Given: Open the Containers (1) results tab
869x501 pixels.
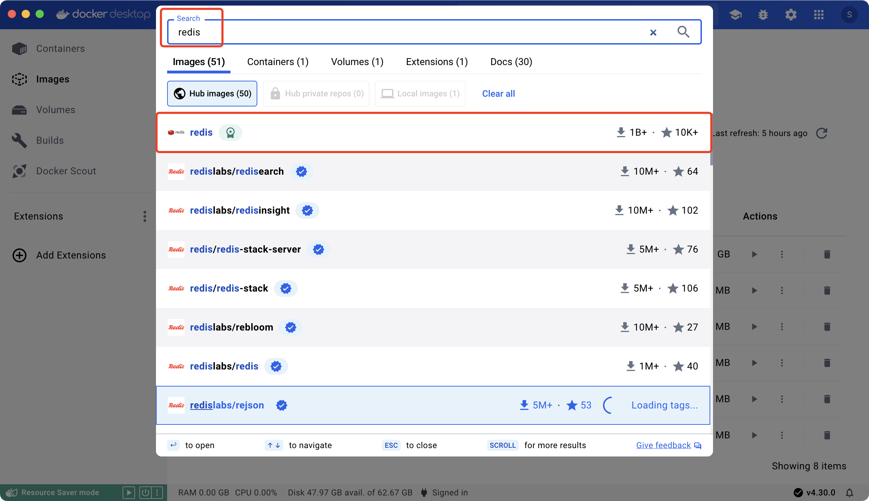Looking at the screenshot, I should (x=278, y=62).
